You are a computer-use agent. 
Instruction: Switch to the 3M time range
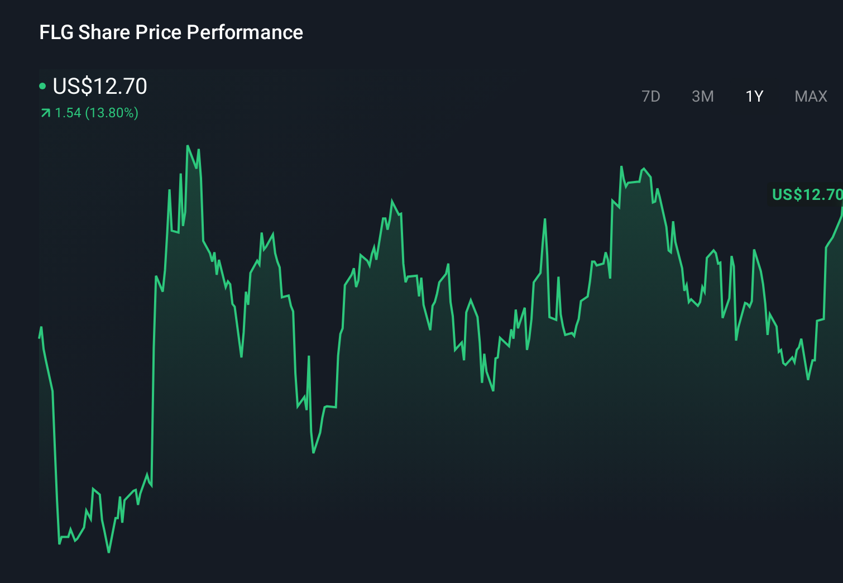pyautogui.click(x=703, y=96)
